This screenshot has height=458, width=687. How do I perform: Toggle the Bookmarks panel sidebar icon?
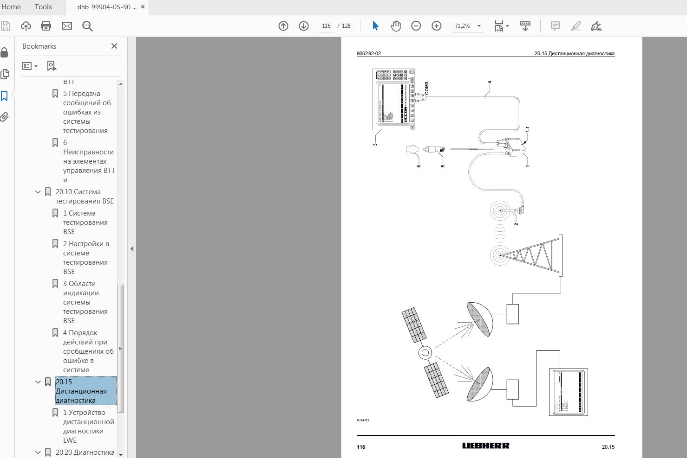tap(5, 96)
